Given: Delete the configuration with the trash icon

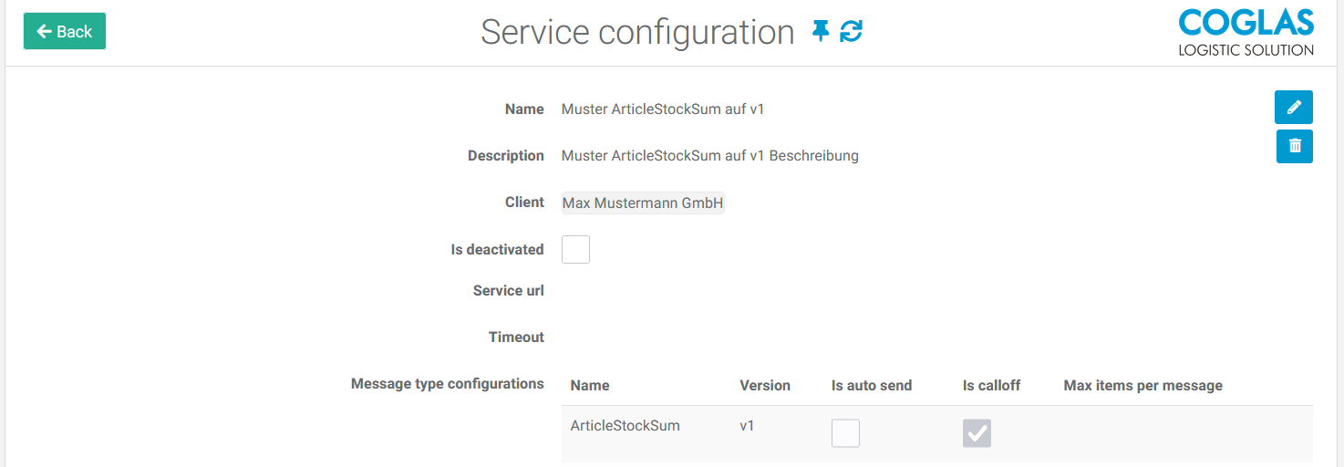Looking at the screenshot, I should pyautogui.click(x=1294, y=146).
